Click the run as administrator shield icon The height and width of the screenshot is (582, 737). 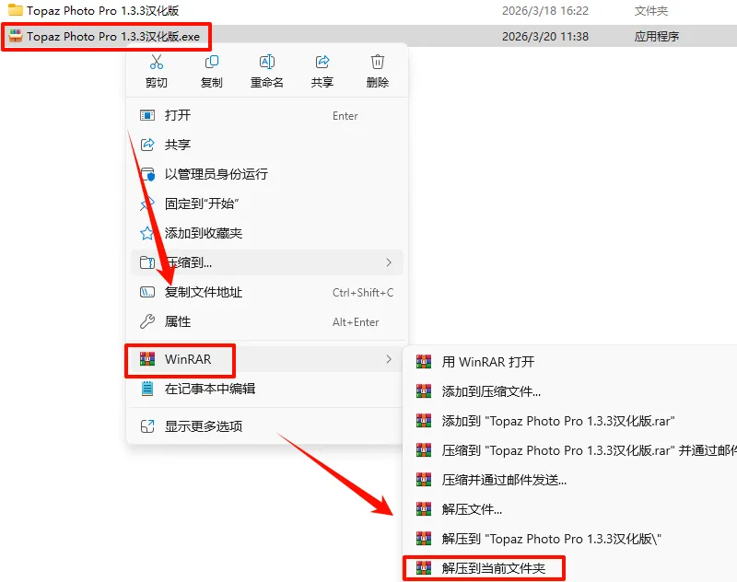coord(147,174)
